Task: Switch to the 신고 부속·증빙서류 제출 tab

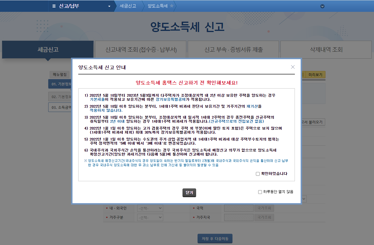Action: click(233, 49)
